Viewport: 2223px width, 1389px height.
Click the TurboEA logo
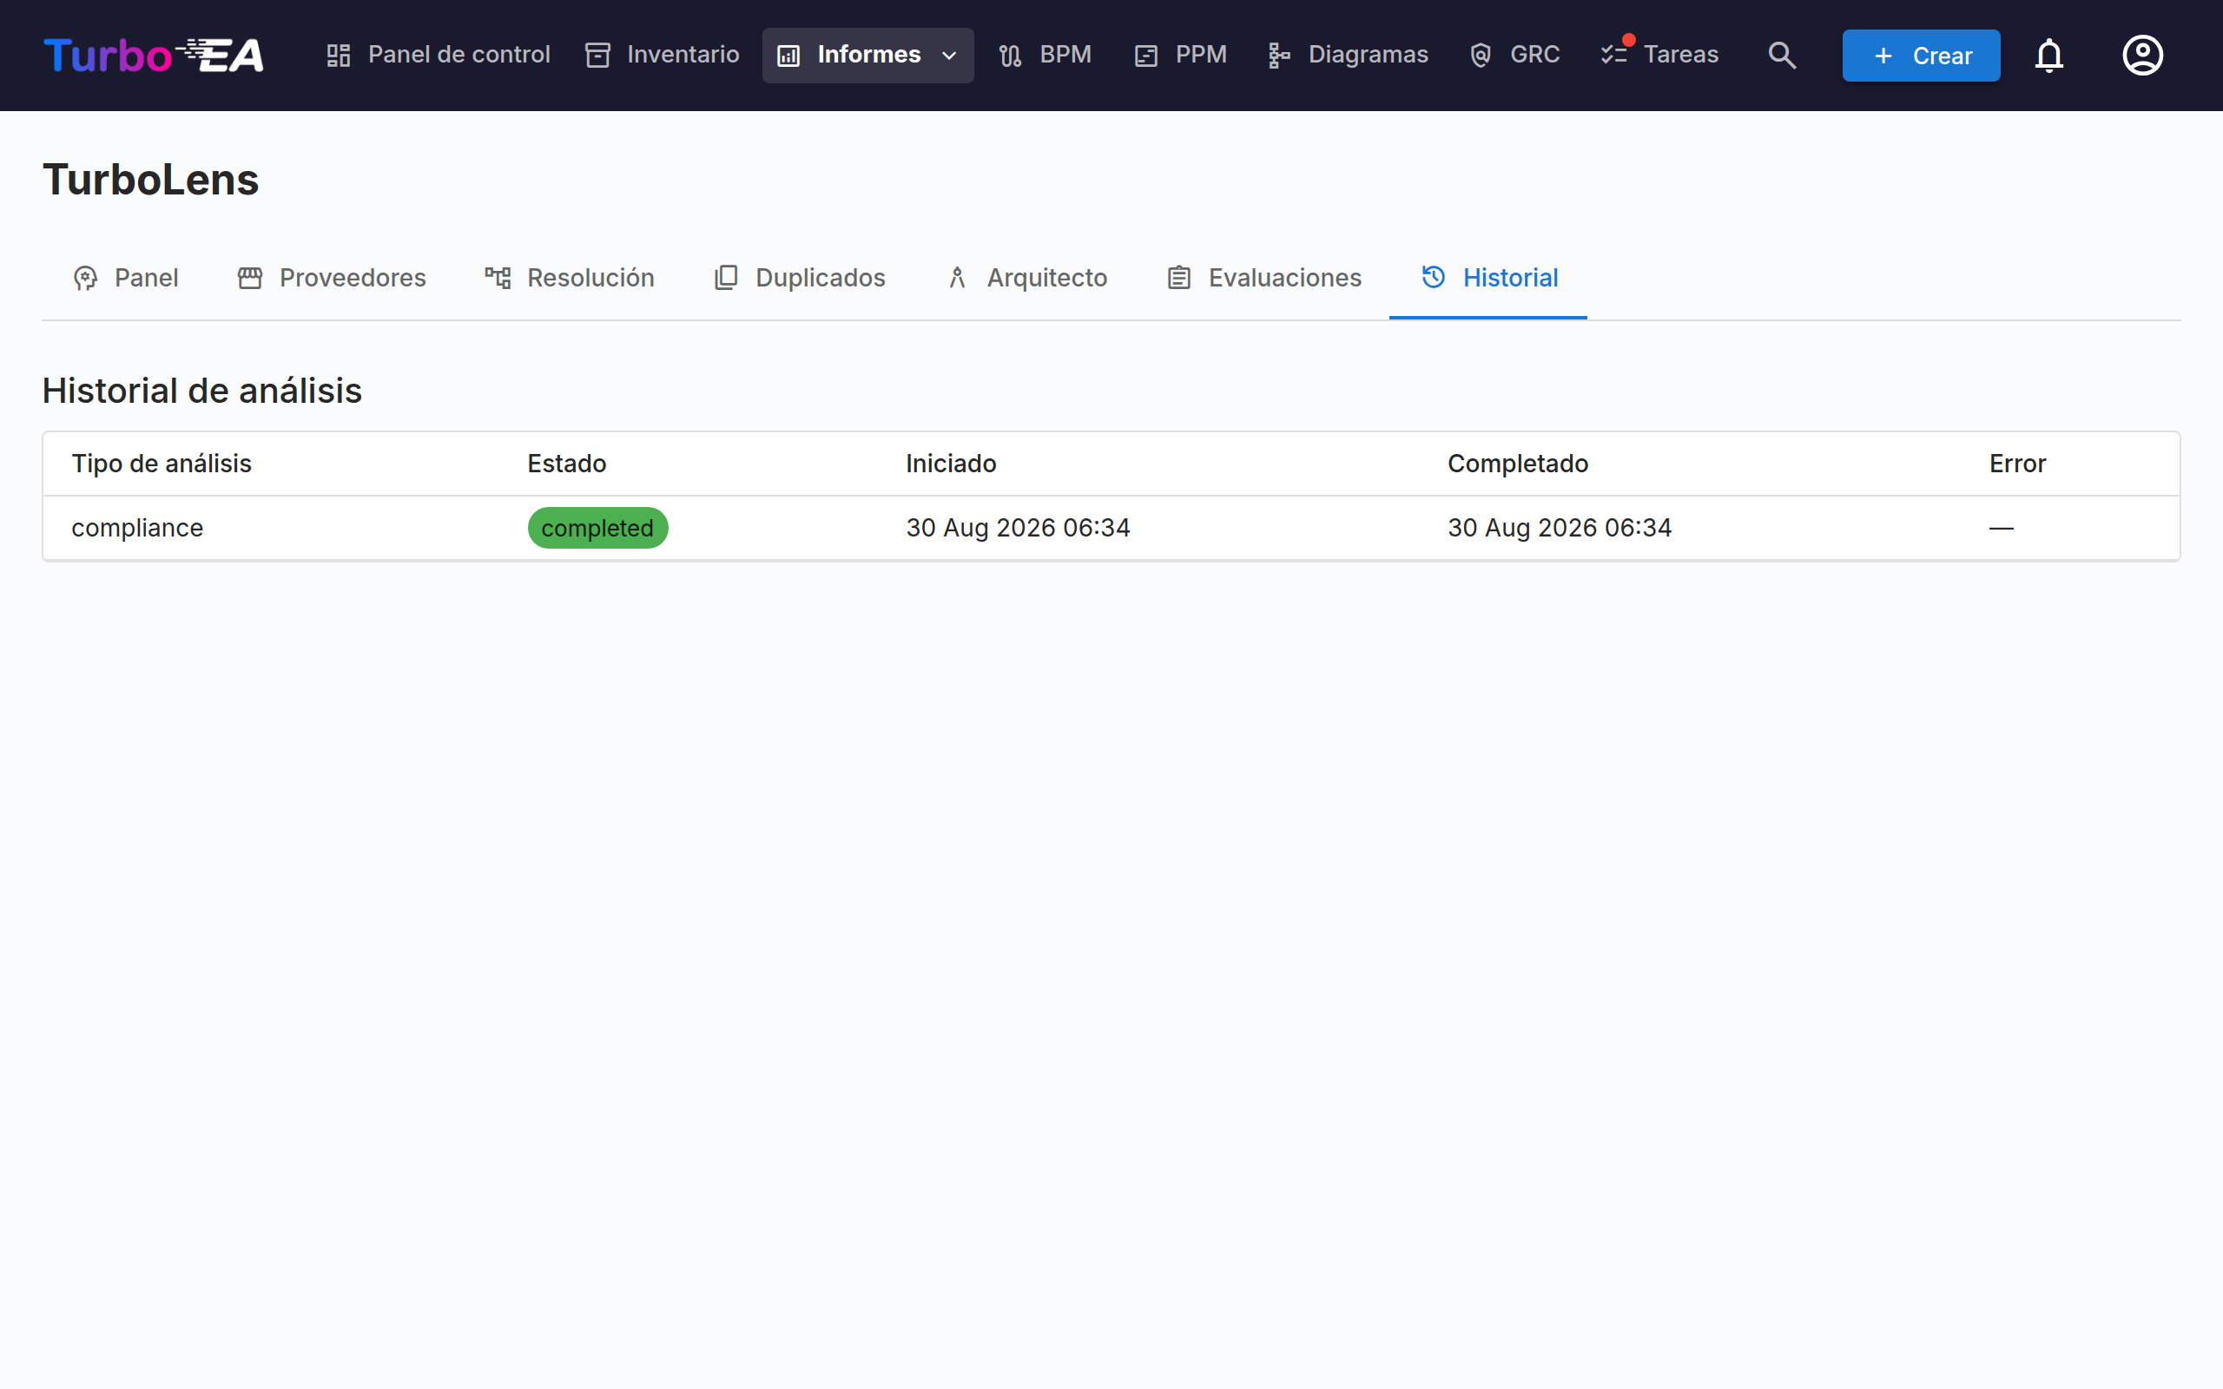155,55
